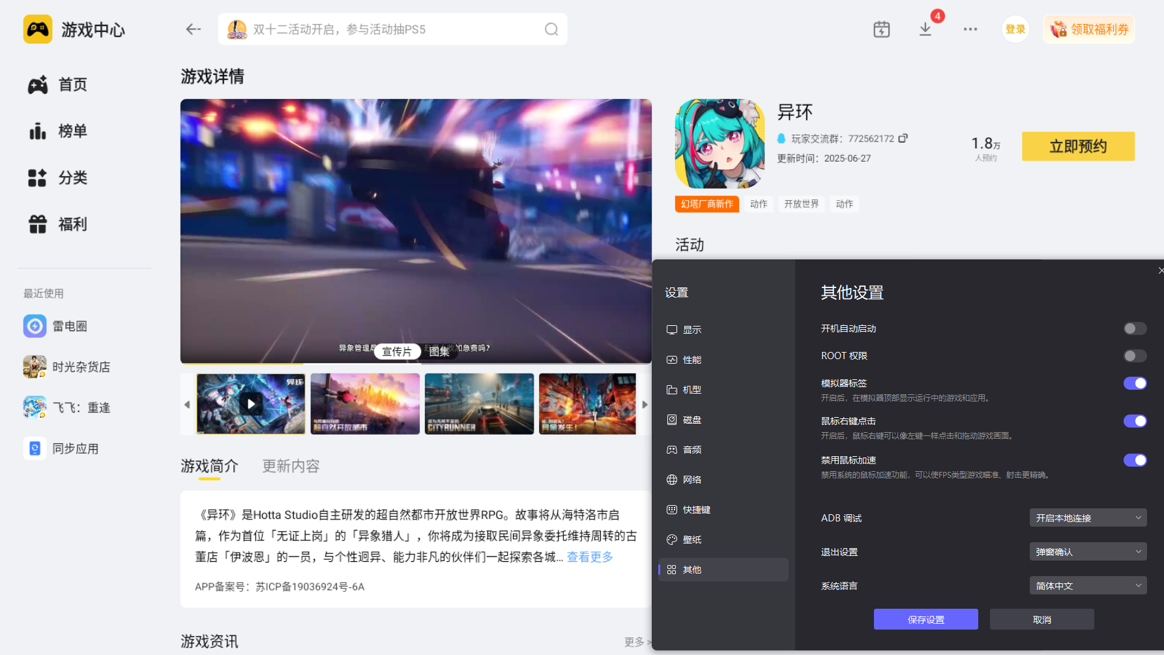Click the 登录 login button
The height and width of the screenshot is (655, 1164).
[1015, 29]
